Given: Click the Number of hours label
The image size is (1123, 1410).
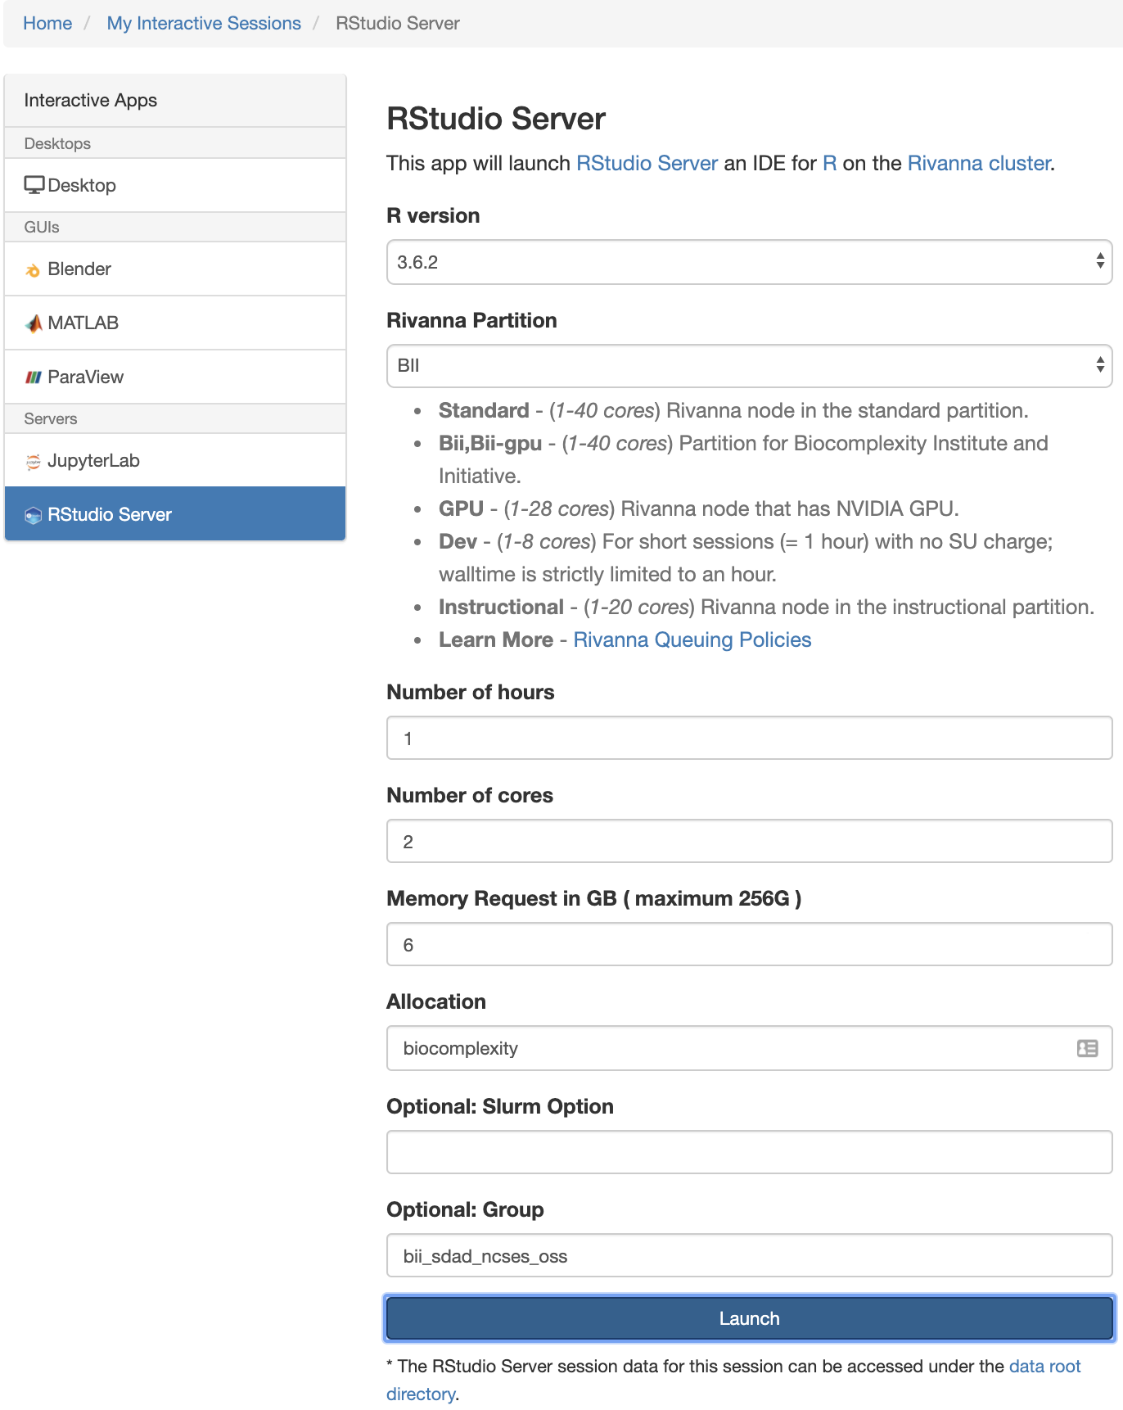Looking at the screenshot, I should [471, 692].
